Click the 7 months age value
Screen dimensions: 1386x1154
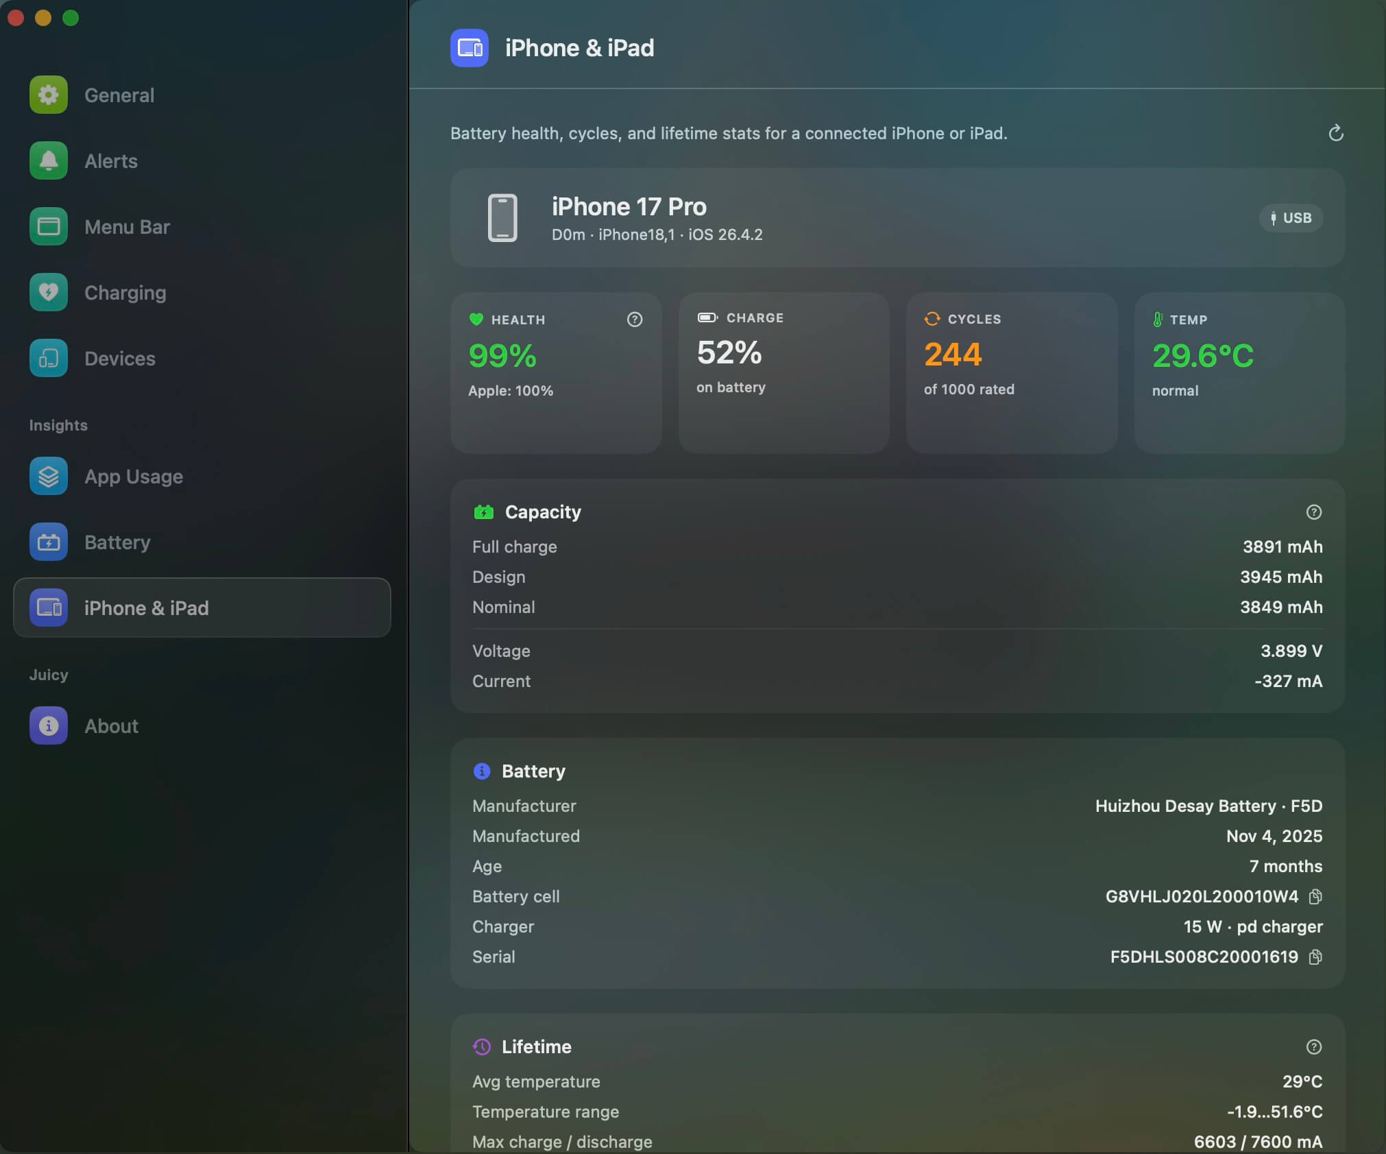1286,866
